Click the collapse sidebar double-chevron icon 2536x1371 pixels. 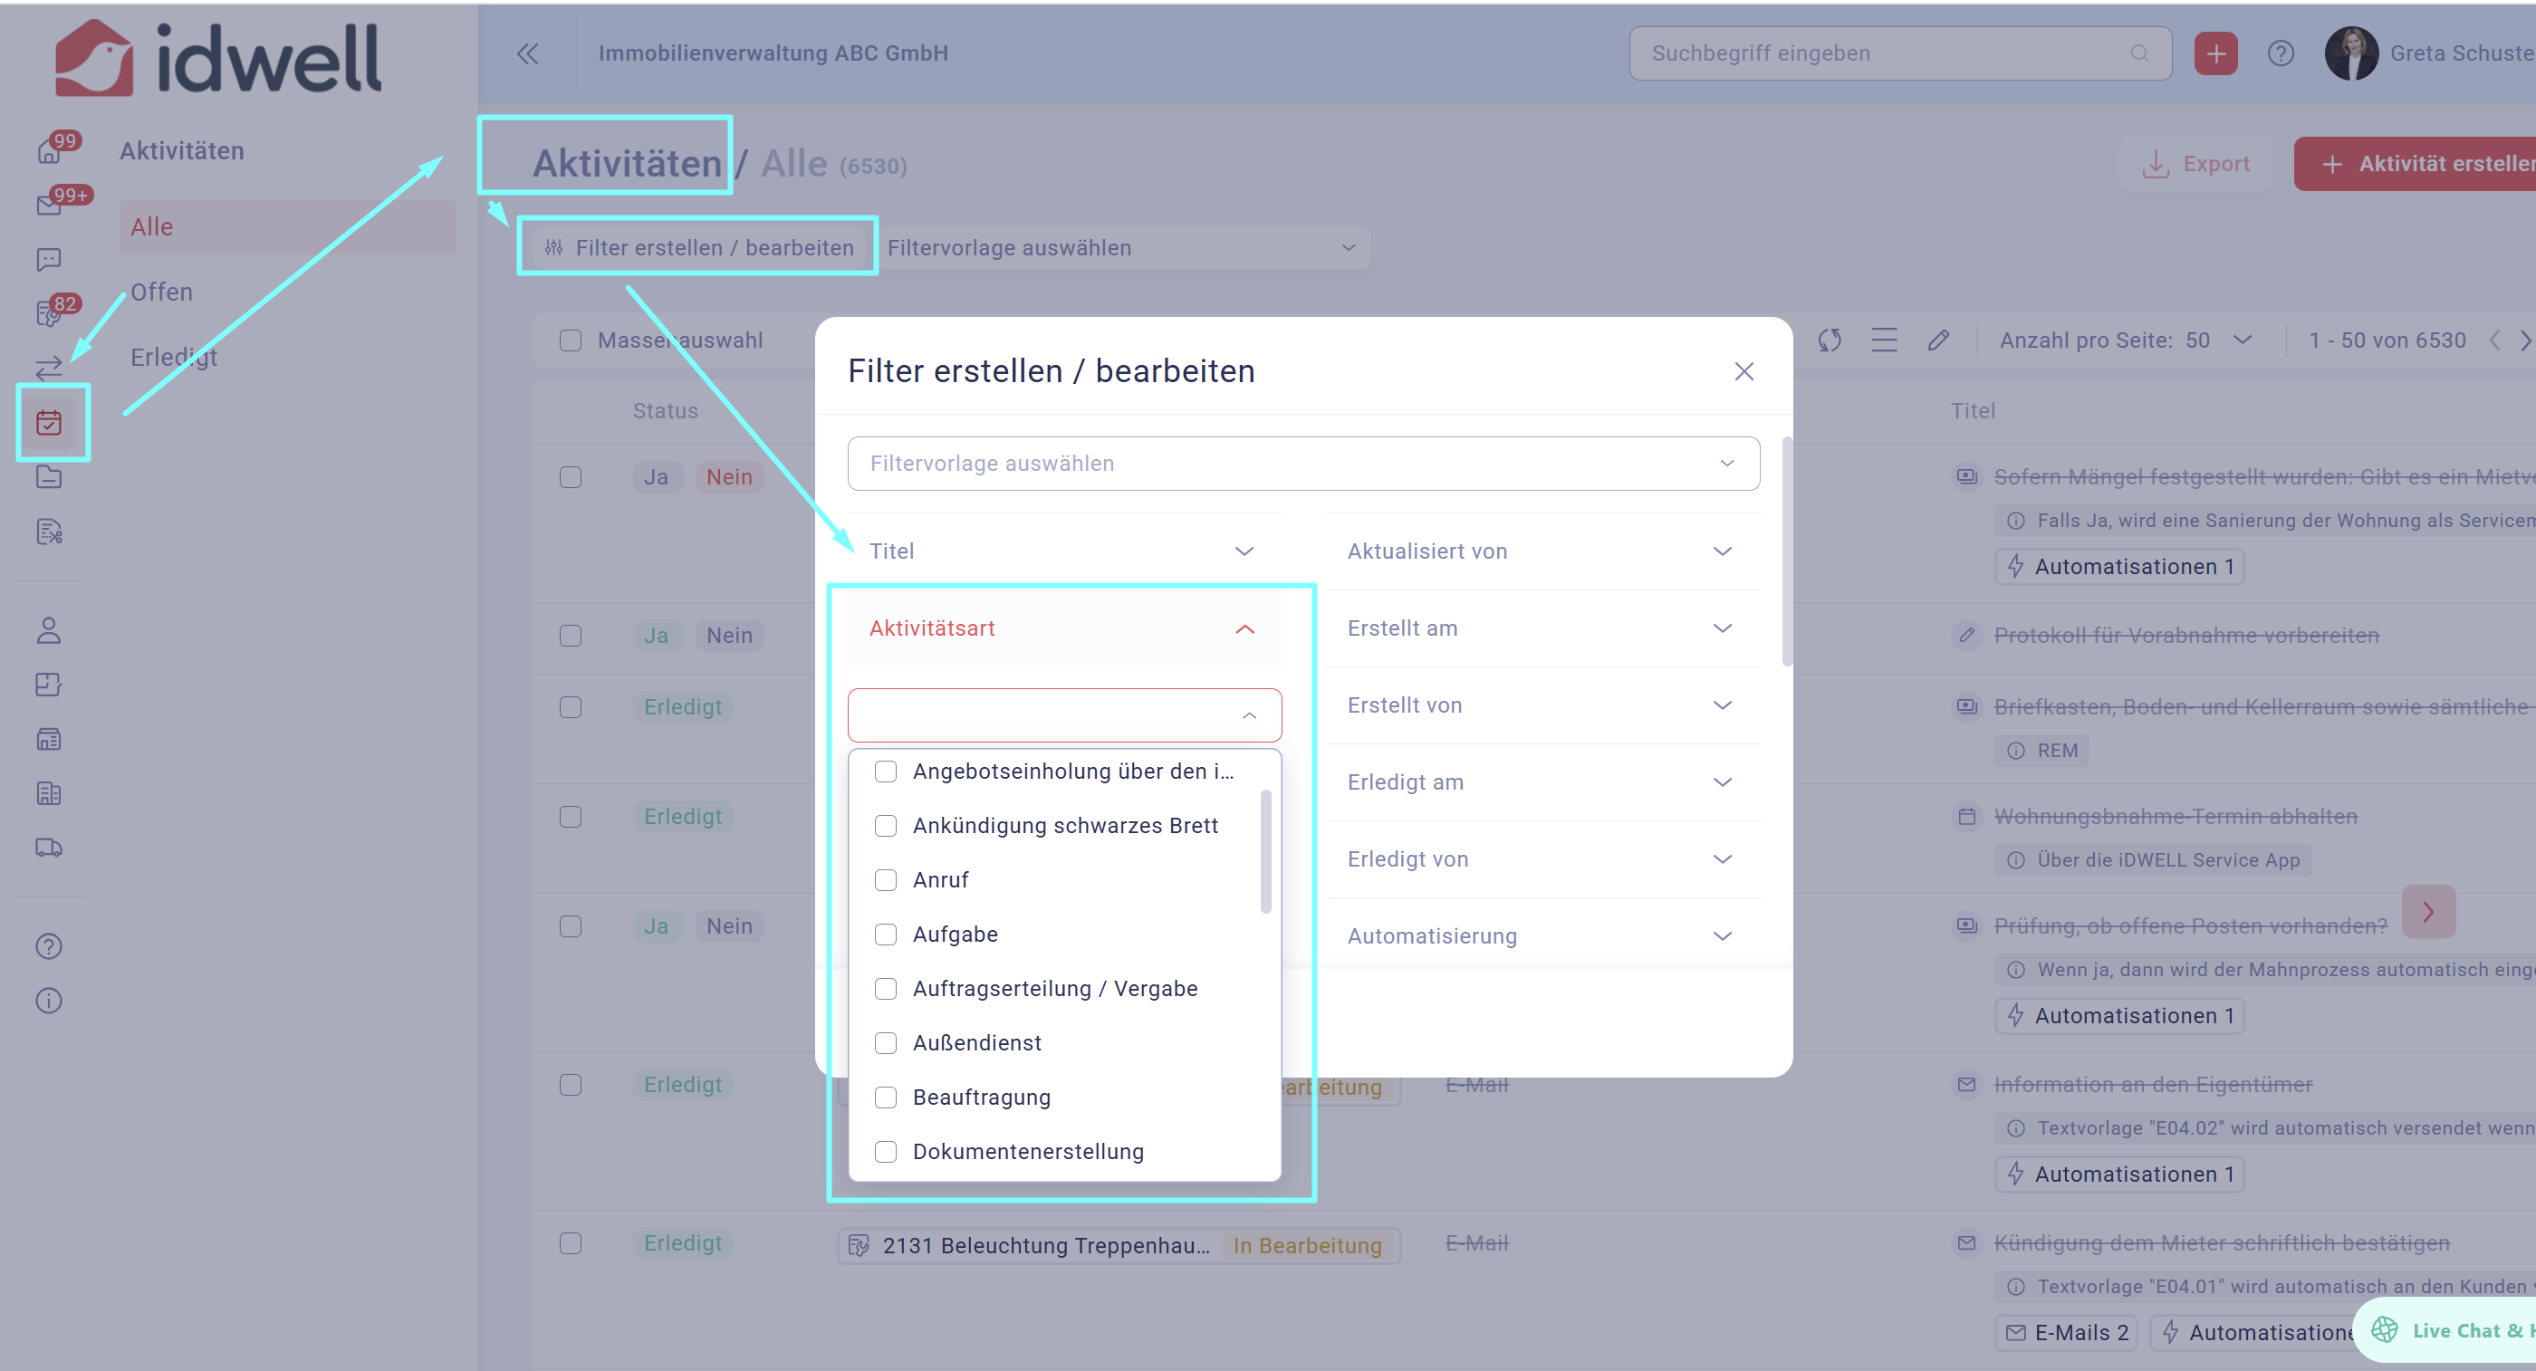528,53
